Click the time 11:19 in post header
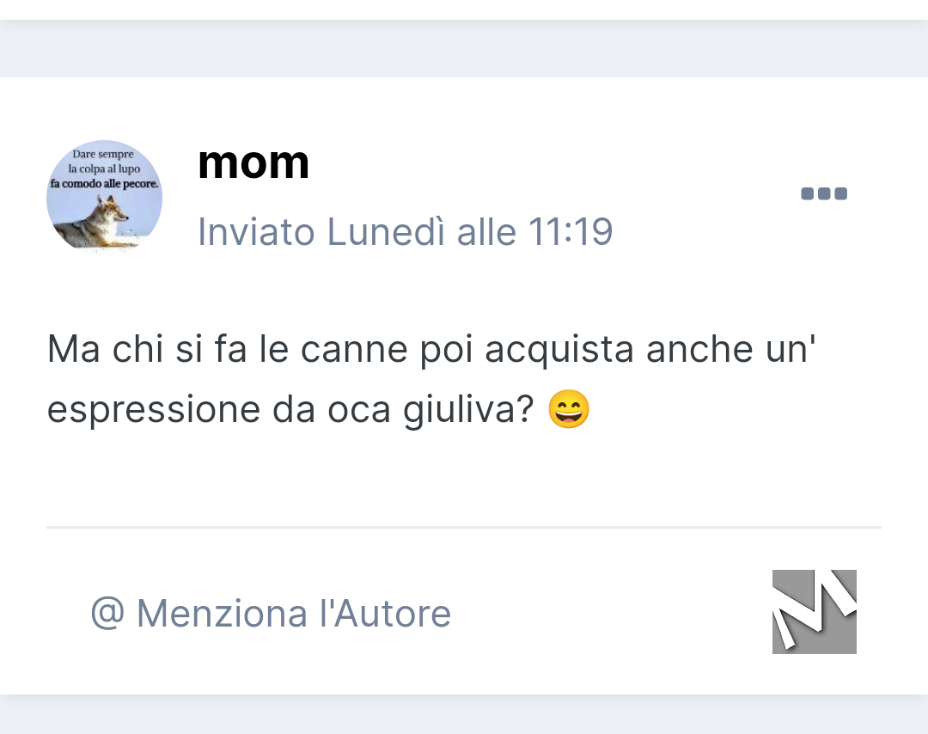 (570, 231)
